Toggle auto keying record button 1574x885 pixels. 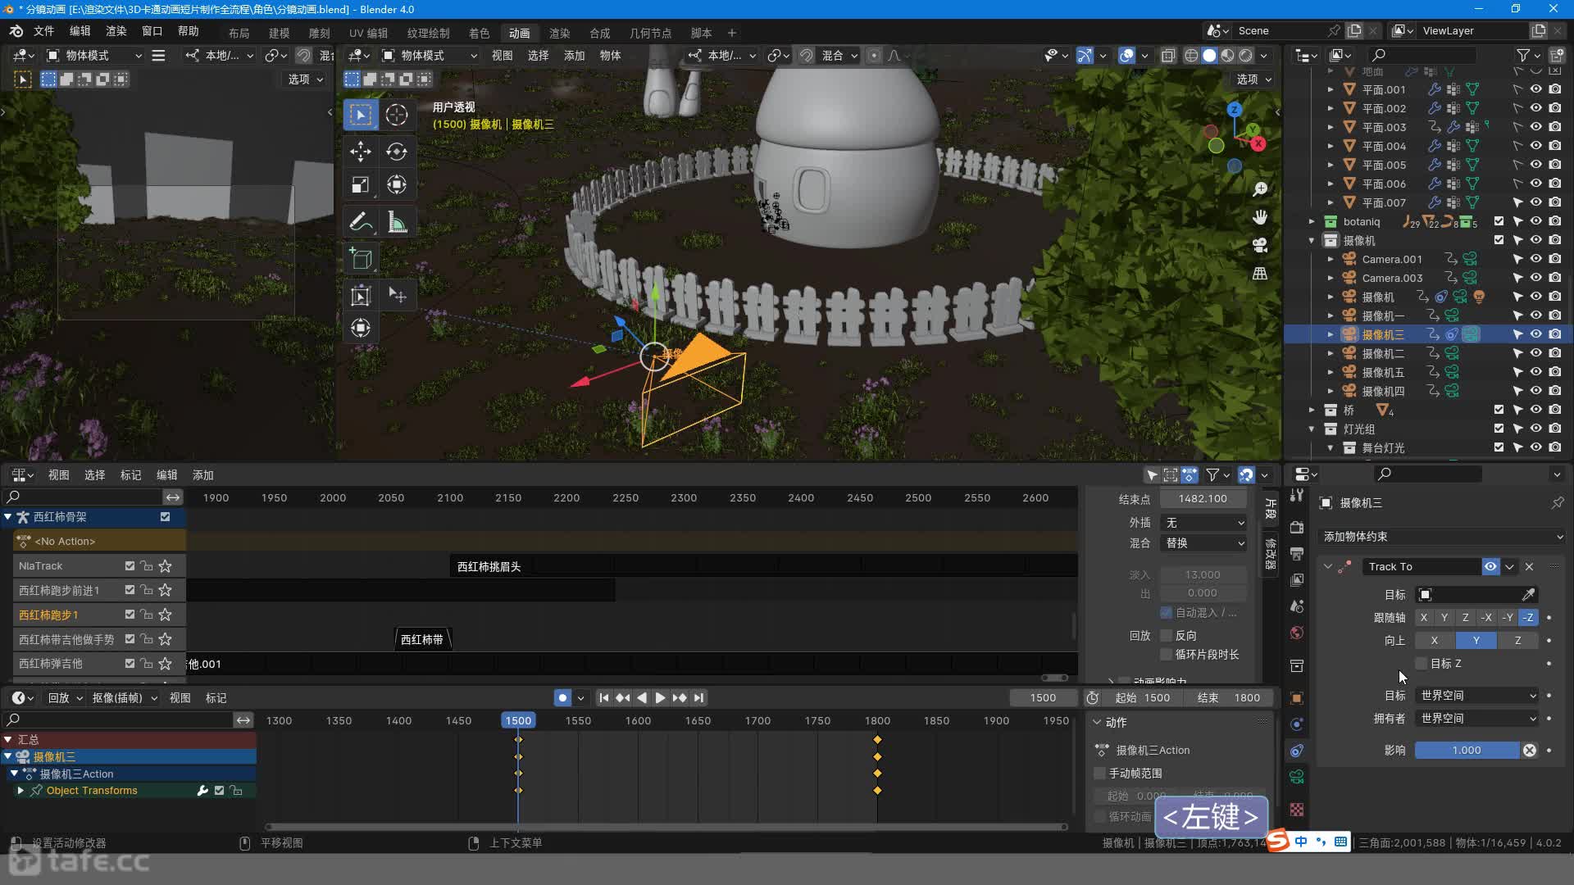pos(562,698)
